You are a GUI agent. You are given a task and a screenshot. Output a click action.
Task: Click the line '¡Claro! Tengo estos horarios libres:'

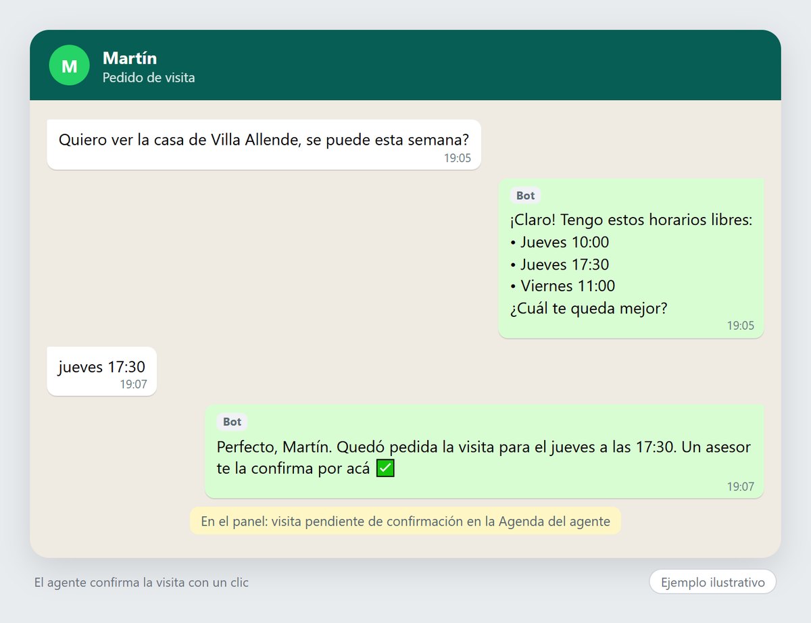click(631, 220)
